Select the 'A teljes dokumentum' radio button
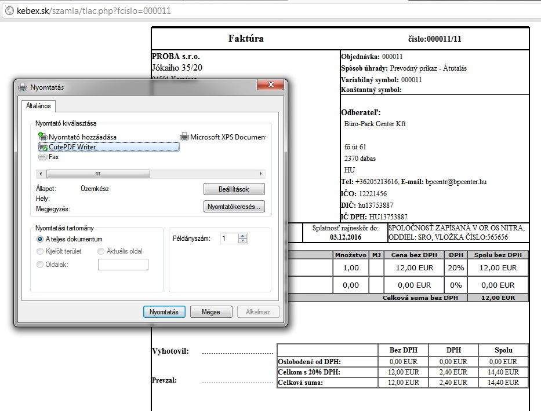Screen dimensions: 541x411 click(x=40, y=239)
